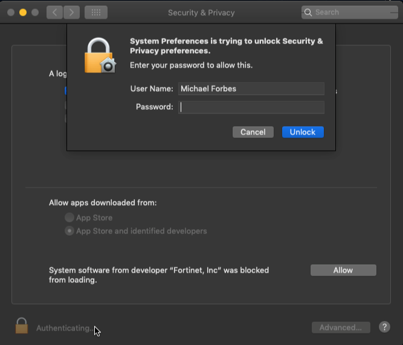
Task: Click the forward arrow navigation button
Action: point(71,12)
